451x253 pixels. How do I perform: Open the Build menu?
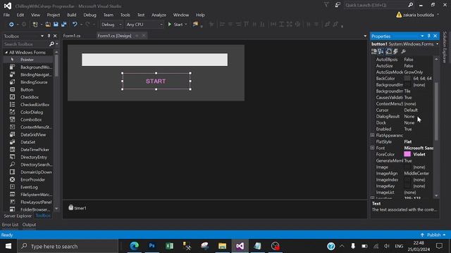coord(72,15)
